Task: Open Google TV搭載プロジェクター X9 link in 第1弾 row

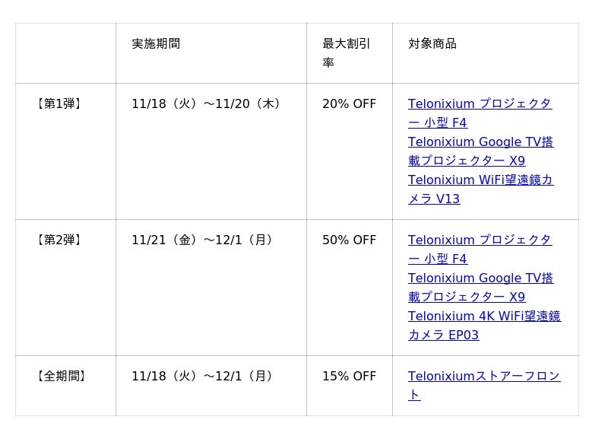Action: (x=480, y=142)
